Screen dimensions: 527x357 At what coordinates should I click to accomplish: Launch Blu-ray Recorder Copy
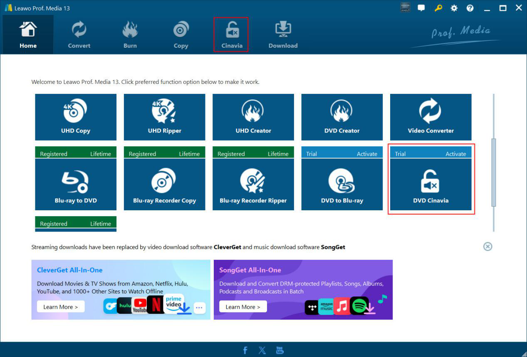(x=164, y=185)
